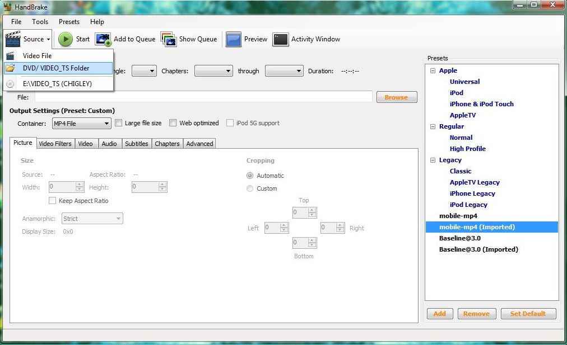Image resolution: width=567 pixels, height=345 pixels.
Task: Select the Normal preset
Action: click(x=461, y=138)
